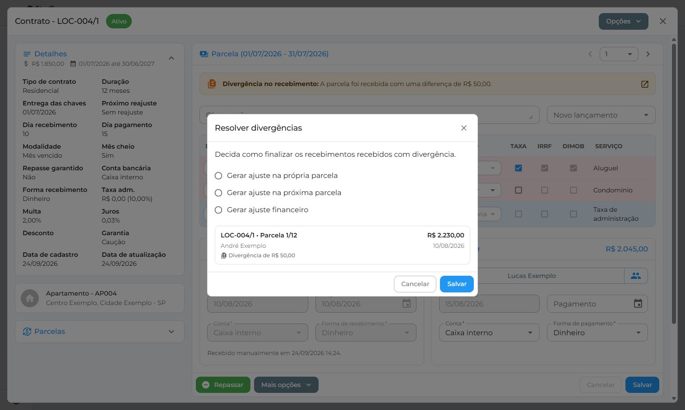Open the Mais opções menu
Viewport: 685px width, 410px height.
coord(286,385)
